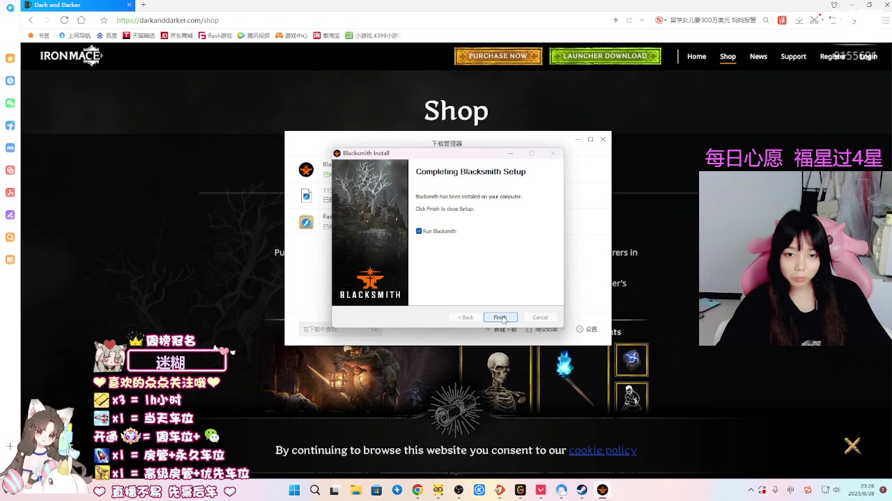Click the address bar URL
Image resolution: width=892 pixels, height=501 pixels.
click(x=167, y=20)
